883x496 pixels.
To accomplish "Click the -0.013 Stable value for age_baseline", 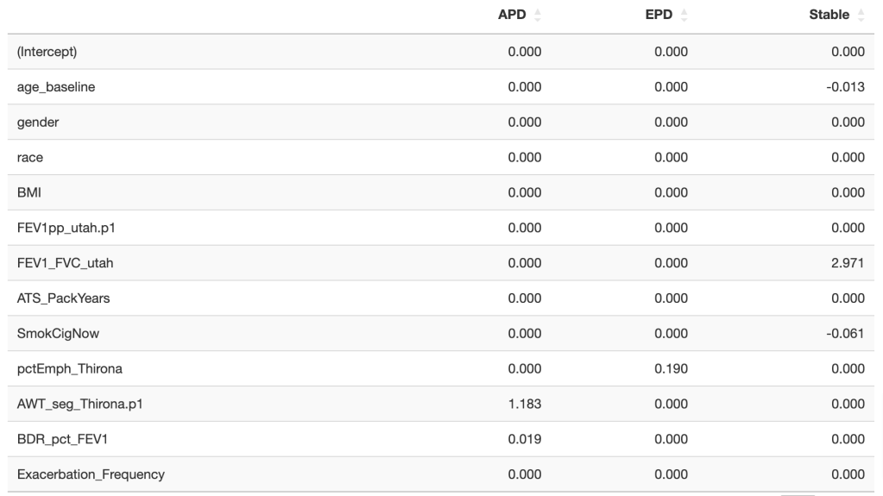I will click(846, 87).
